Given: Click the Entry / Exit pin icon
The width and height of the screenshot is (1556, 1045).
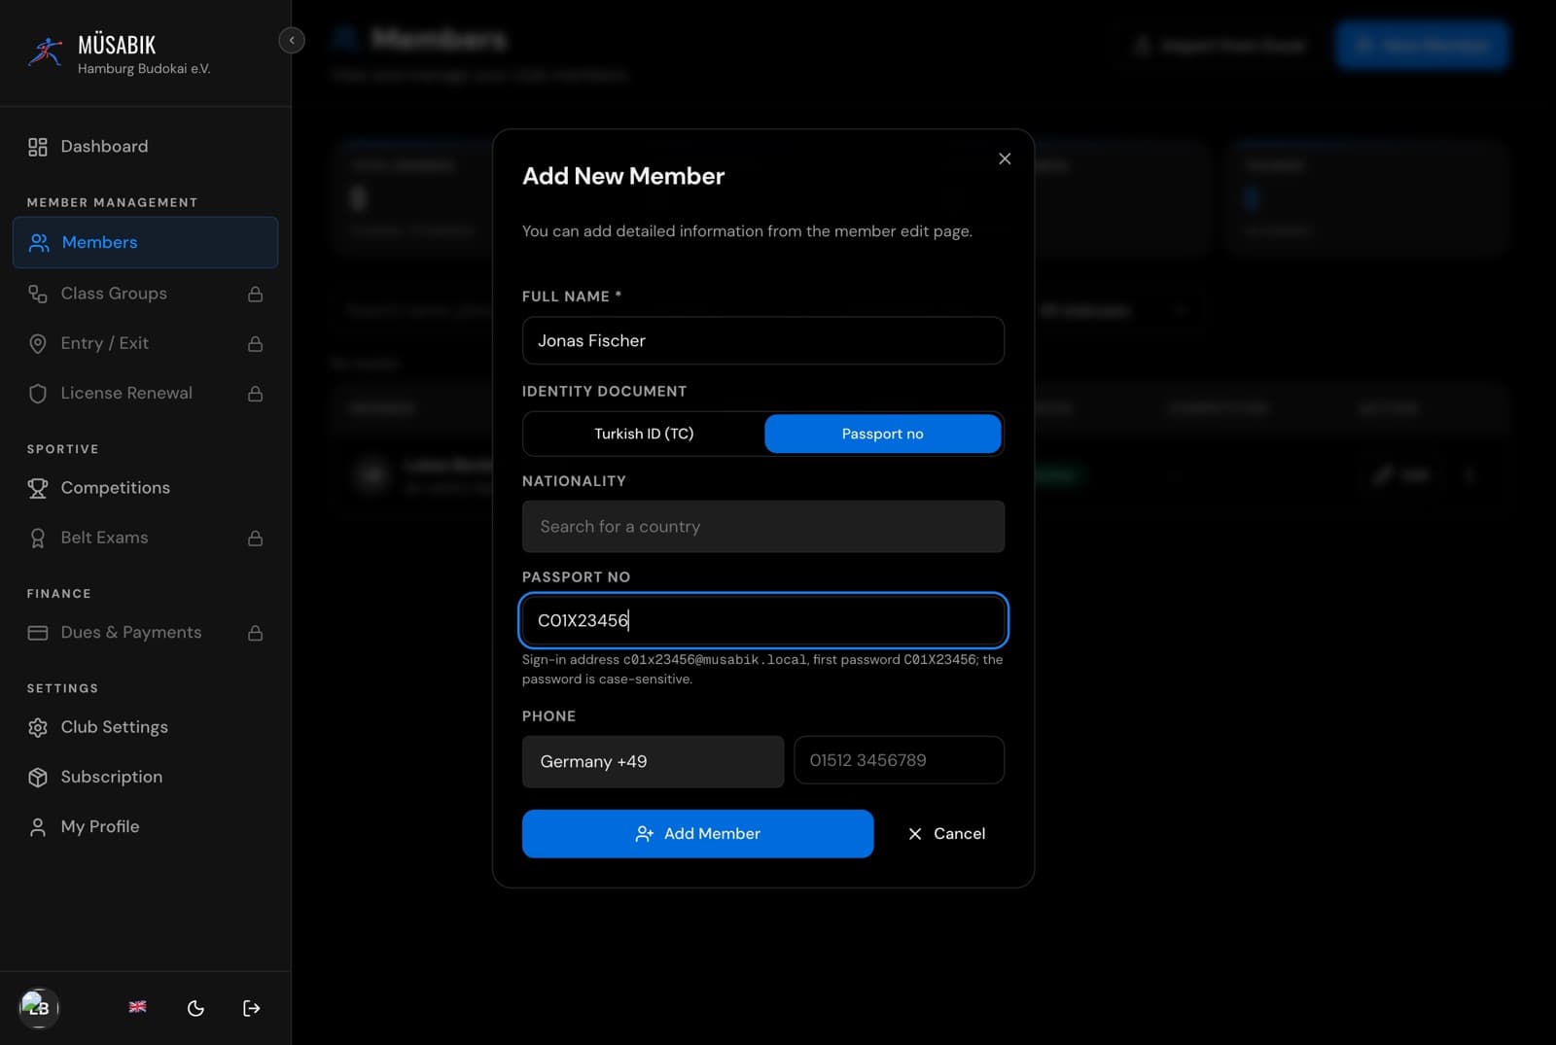Looking at the screenshot, I should [38, 344].
